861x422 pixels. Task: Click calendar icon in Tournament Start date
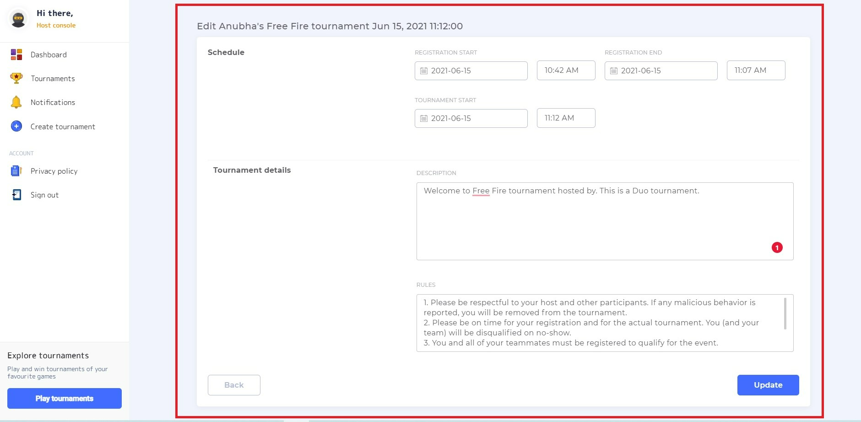coord(424,119)
